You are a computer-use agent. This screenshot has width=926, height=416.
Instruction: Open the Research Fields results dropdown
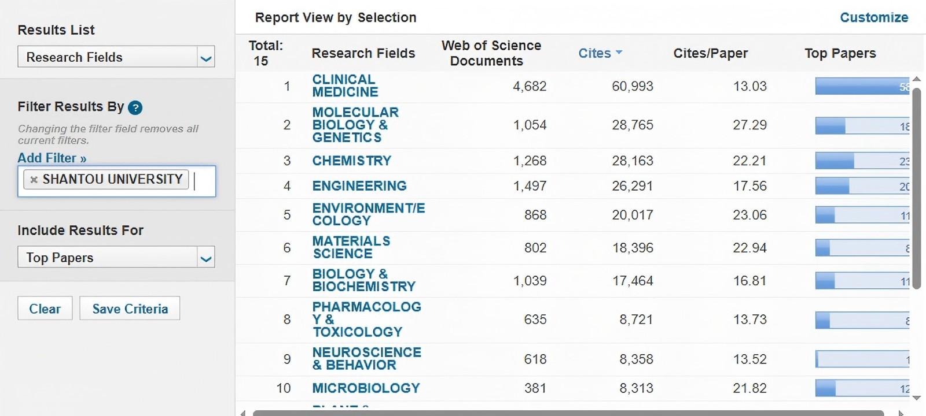pyautogui.click(x=205, y=57)
